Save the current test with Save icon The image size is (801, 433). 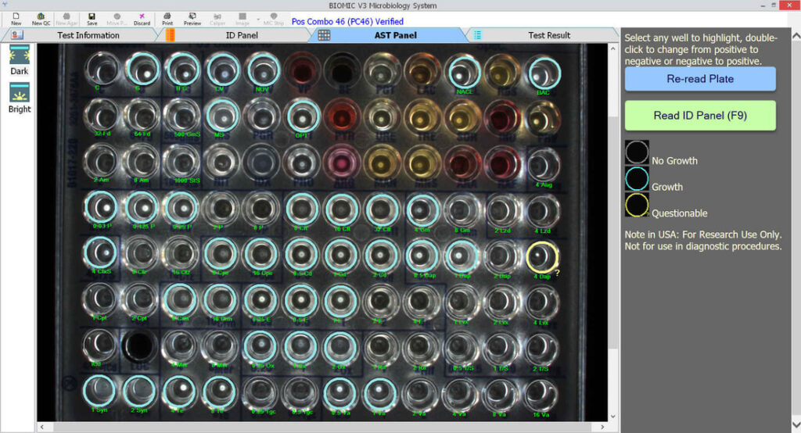coord(92,19)
